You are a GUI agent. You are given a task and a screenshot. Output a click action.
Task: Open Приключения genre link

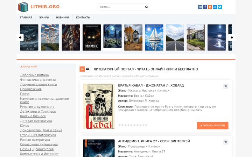(x=31, y=89)
